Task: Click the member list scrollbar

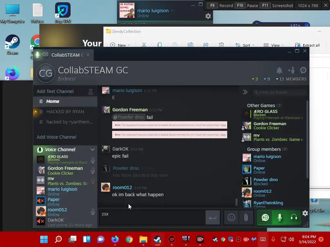Action: 307,140
